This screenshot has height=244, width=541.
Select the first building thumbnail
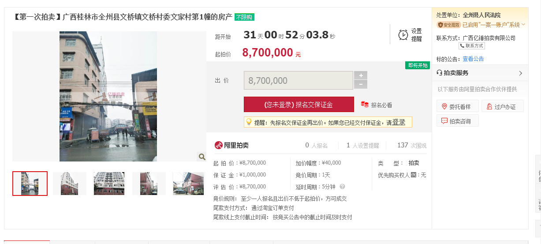point(30,184)
